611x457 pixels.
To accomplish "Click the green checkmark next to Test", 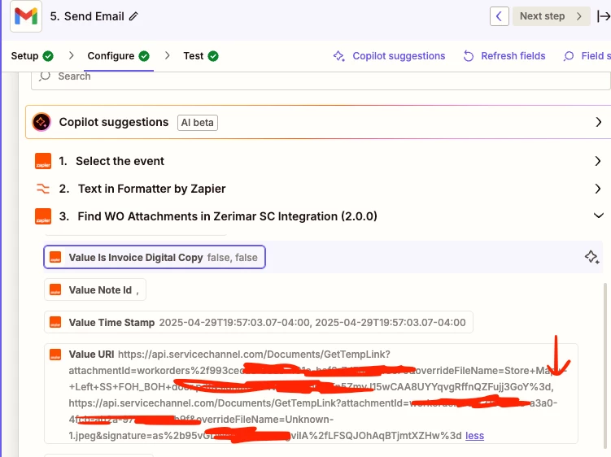I will click(x=213, y=56).
